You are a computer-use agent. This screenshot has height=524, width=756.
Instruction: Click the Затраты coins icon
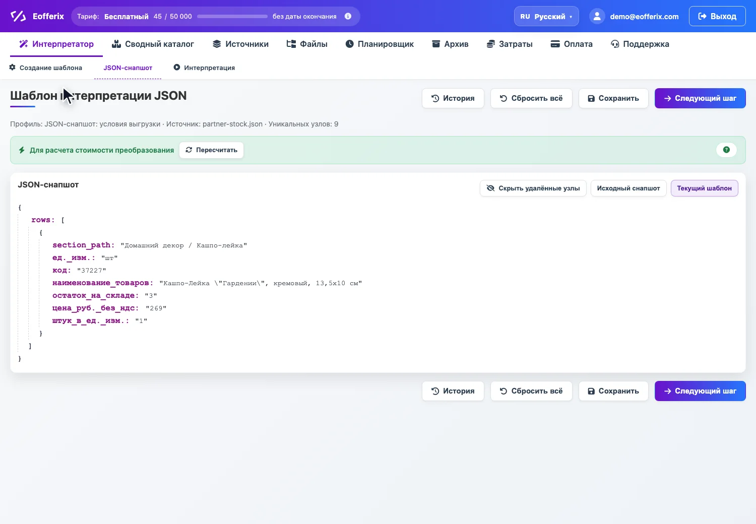click(x=490, y=44)
